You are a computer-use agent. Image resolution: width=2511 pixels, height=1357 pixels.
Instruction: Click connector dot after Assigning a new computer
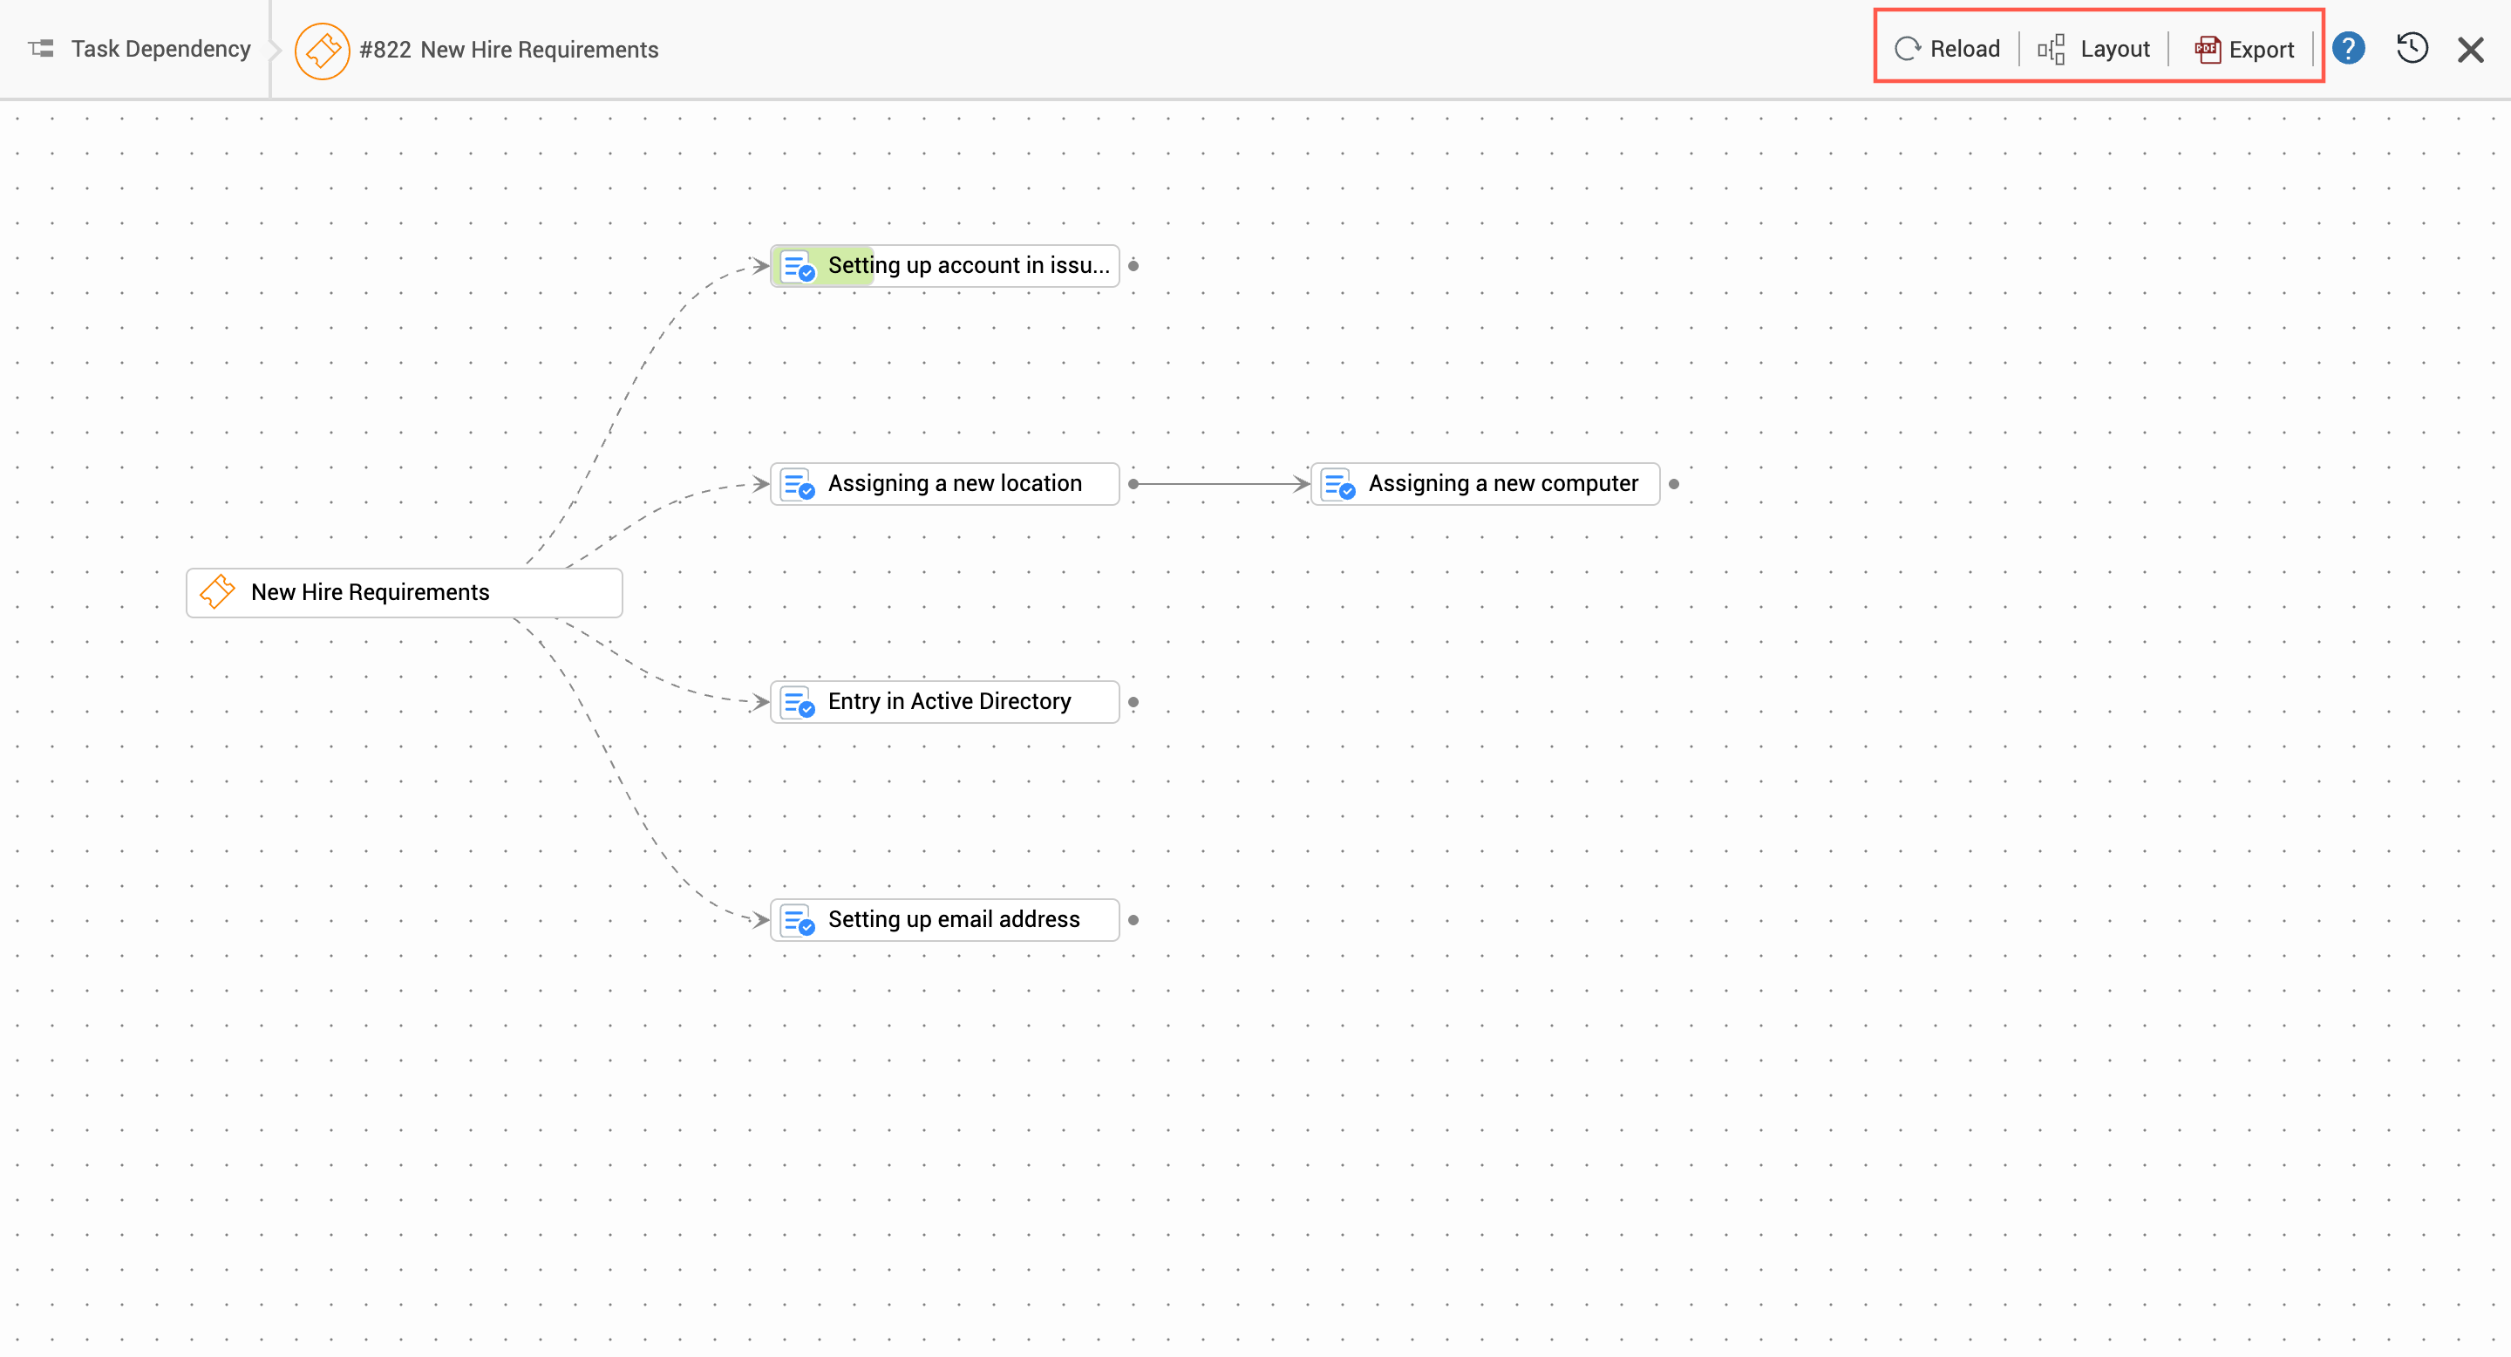tap(1674, 483)
